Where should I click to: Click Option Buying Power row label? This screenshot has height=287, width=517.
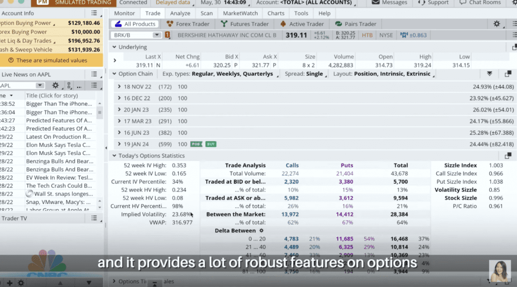(26, 23)
